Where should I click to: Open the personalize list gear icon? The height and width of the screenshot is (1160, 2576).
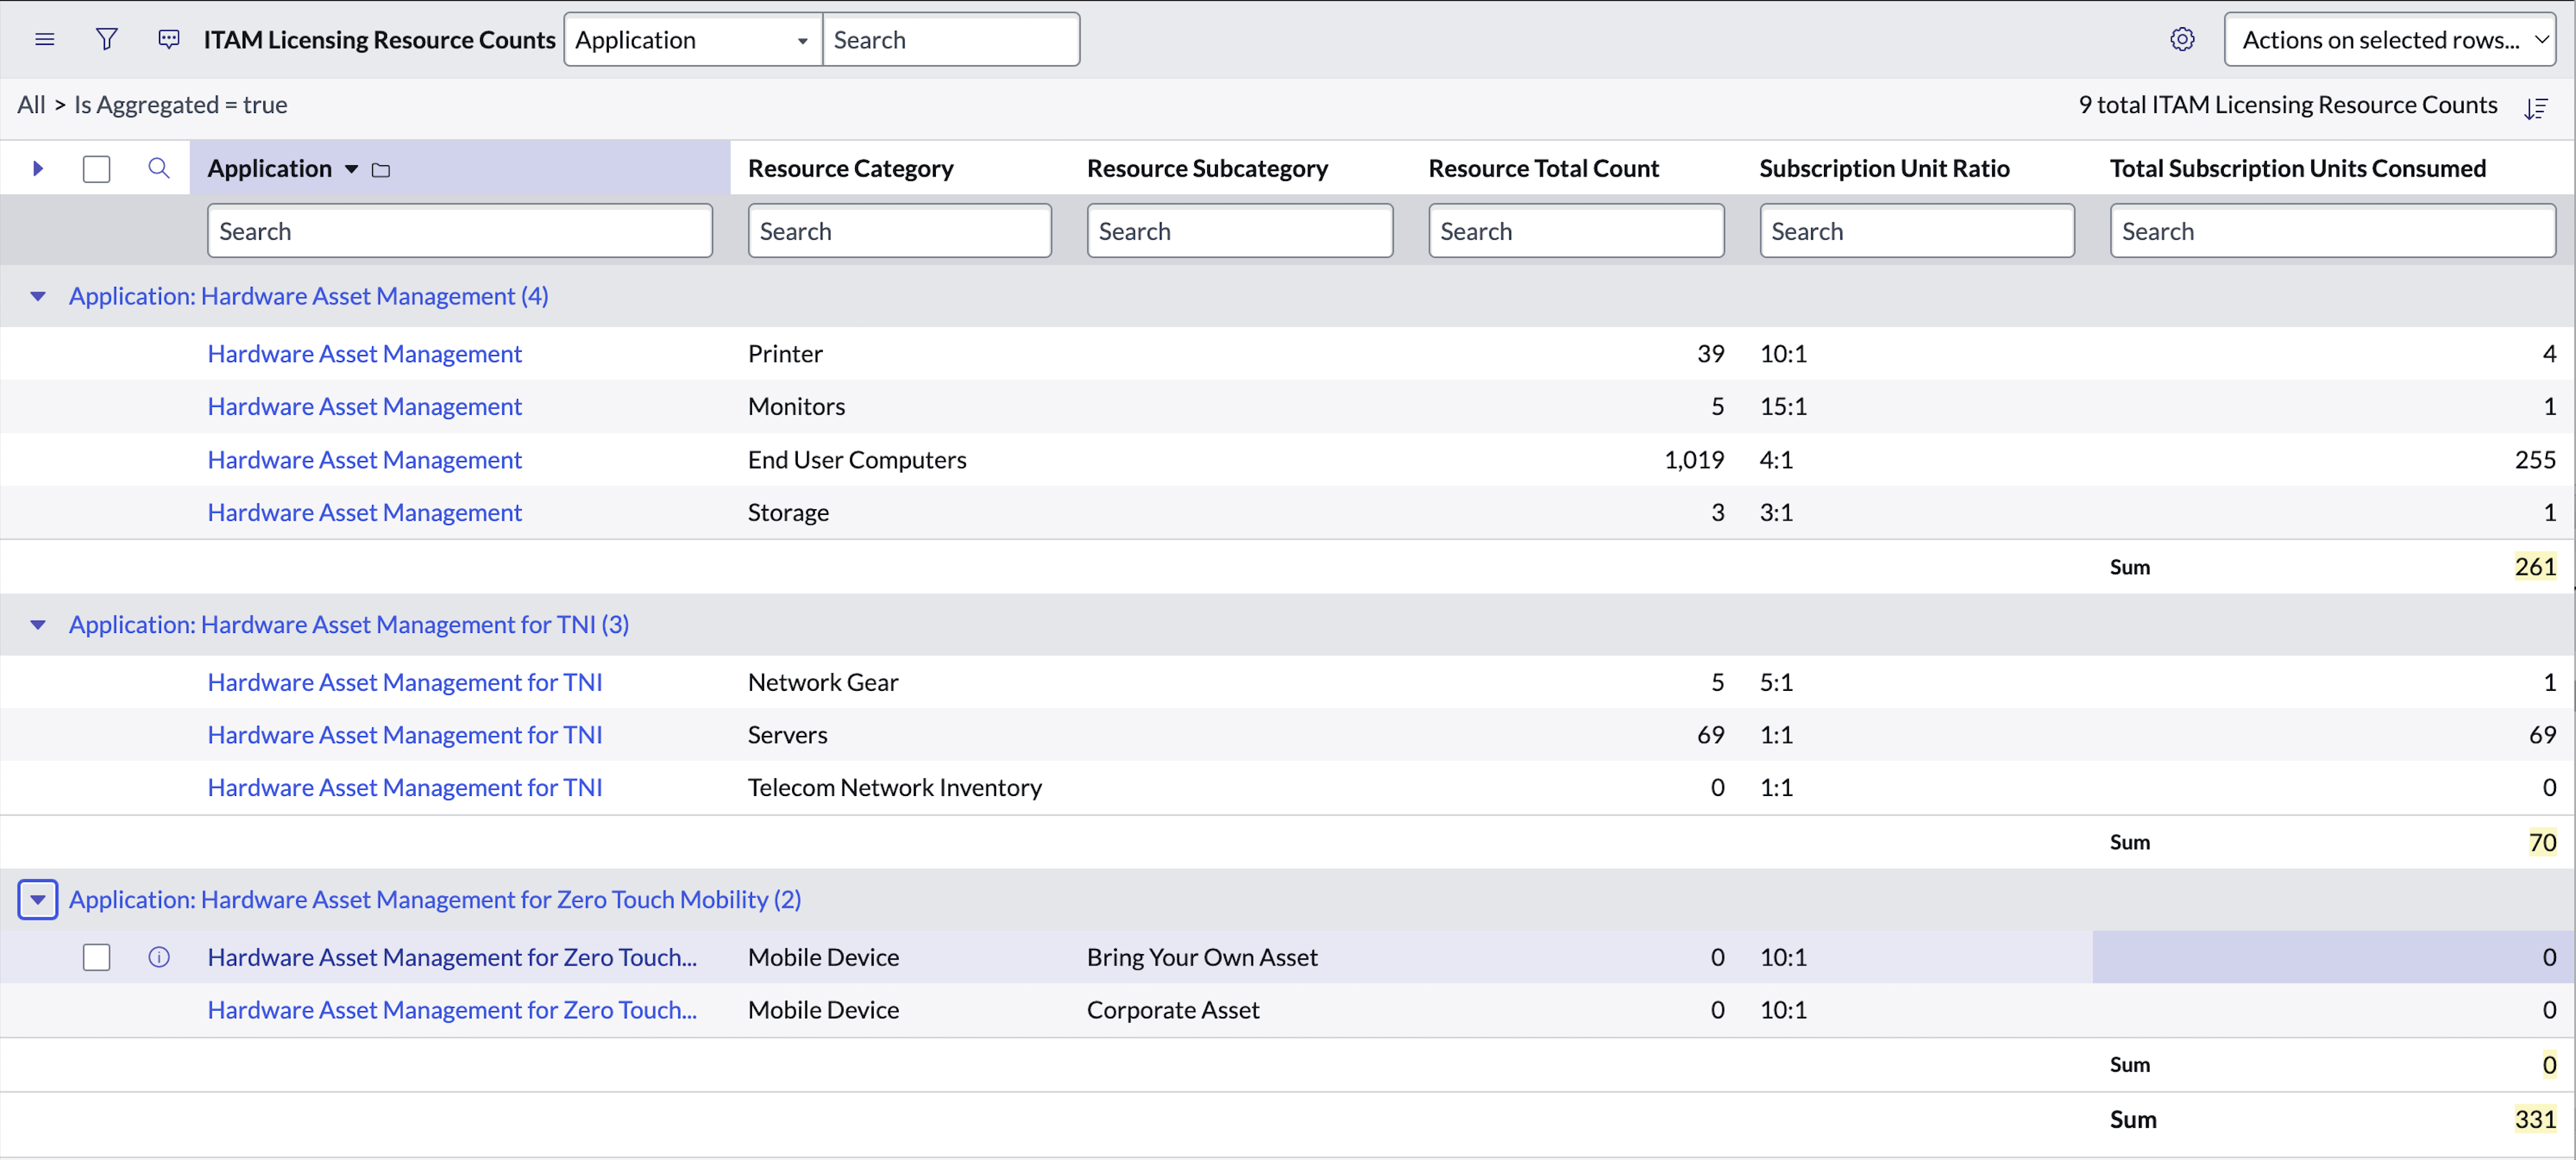point(2182,39)
